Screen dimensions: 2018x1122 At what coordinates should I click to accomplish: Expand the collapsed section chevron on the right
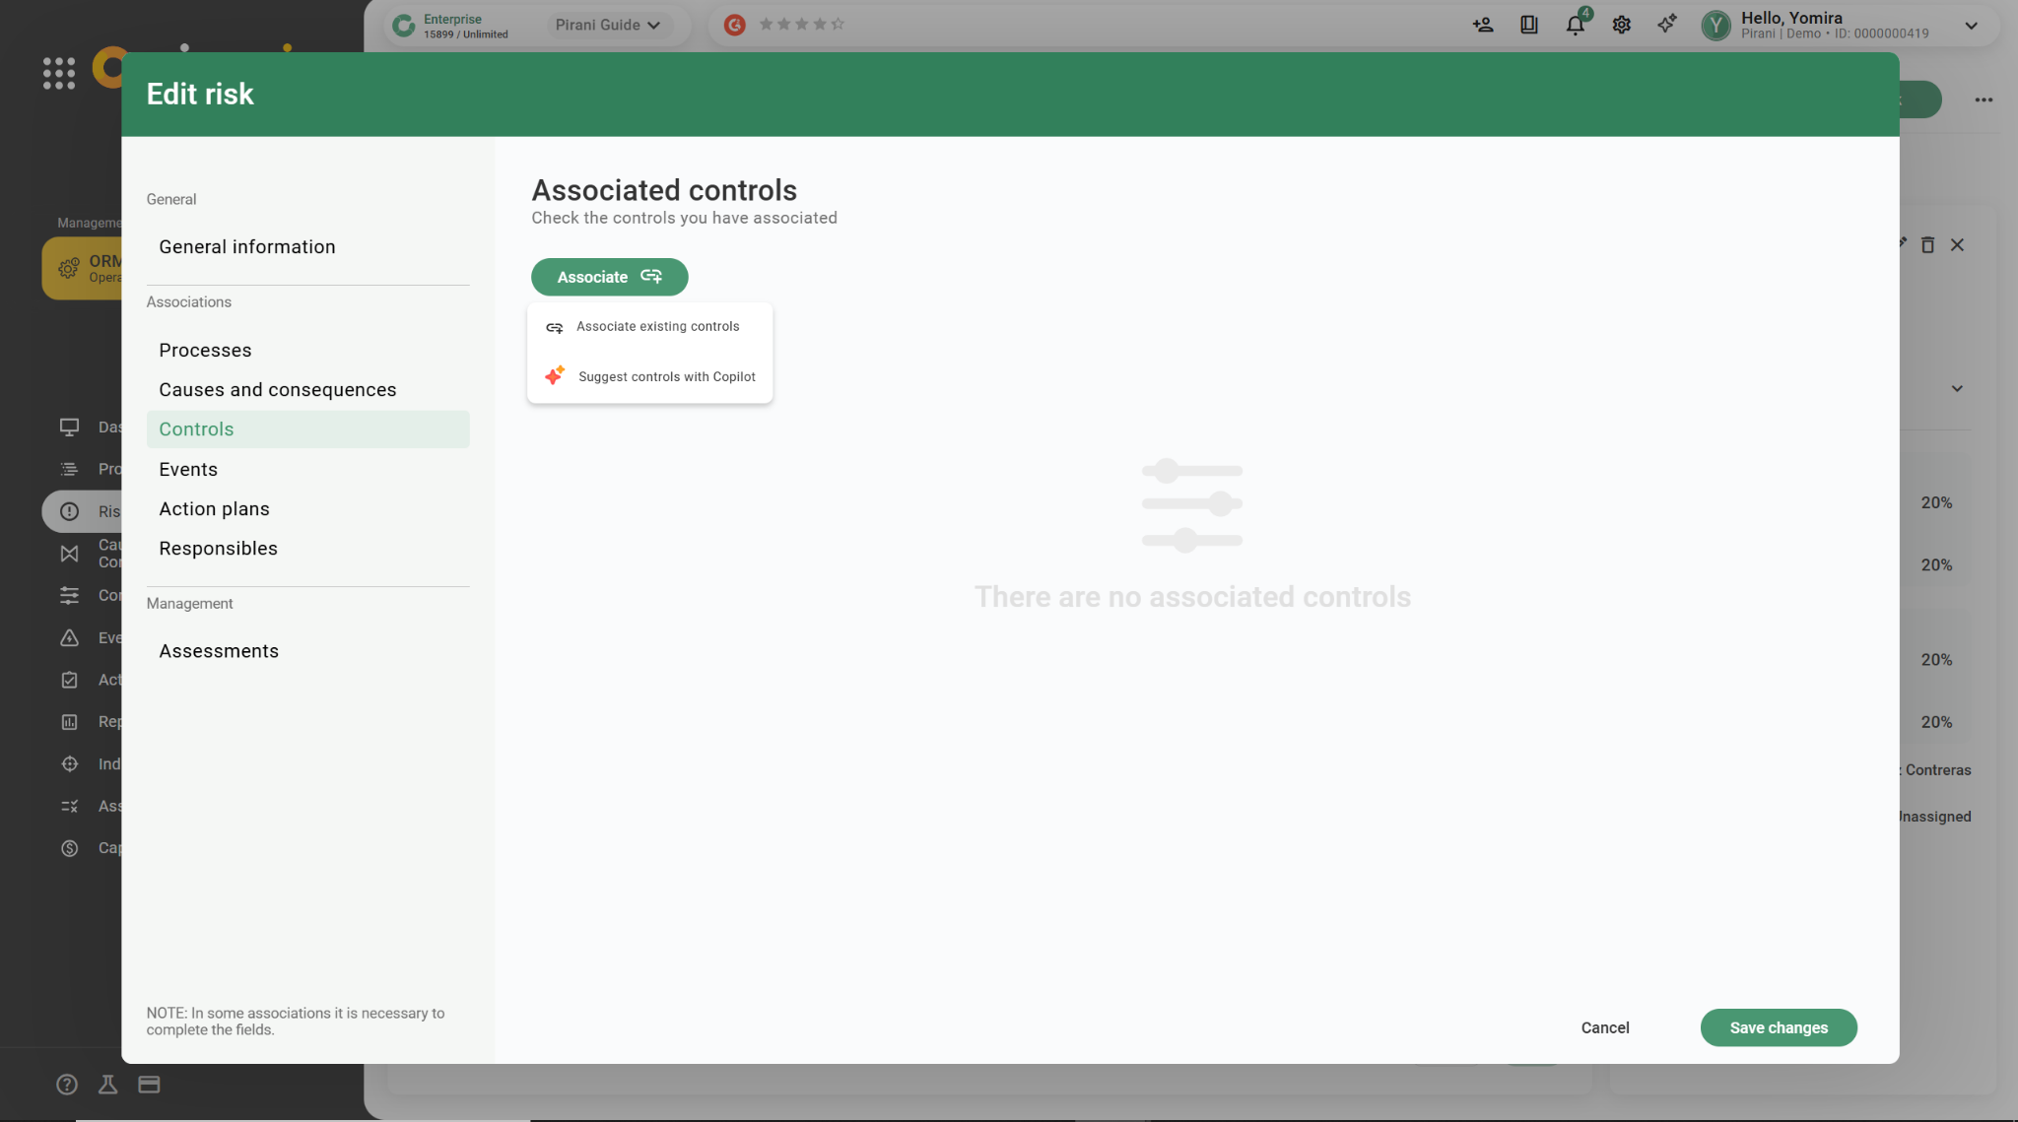1957,389
